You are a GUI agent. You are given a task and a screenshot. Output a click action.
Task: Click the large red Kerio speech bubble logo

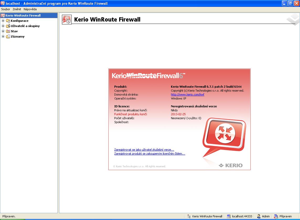(224, 137)
